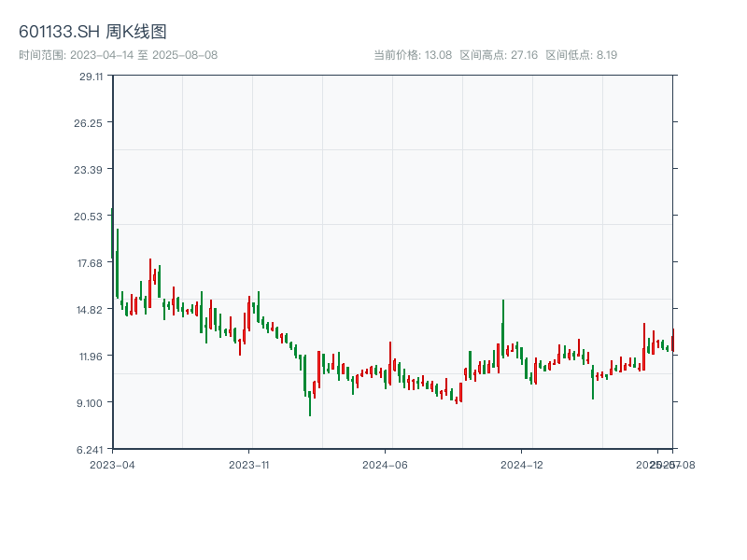Click the 601133.SH 周K线图 chart title
This screenshot has height=560, width=747.
[92, 33]
